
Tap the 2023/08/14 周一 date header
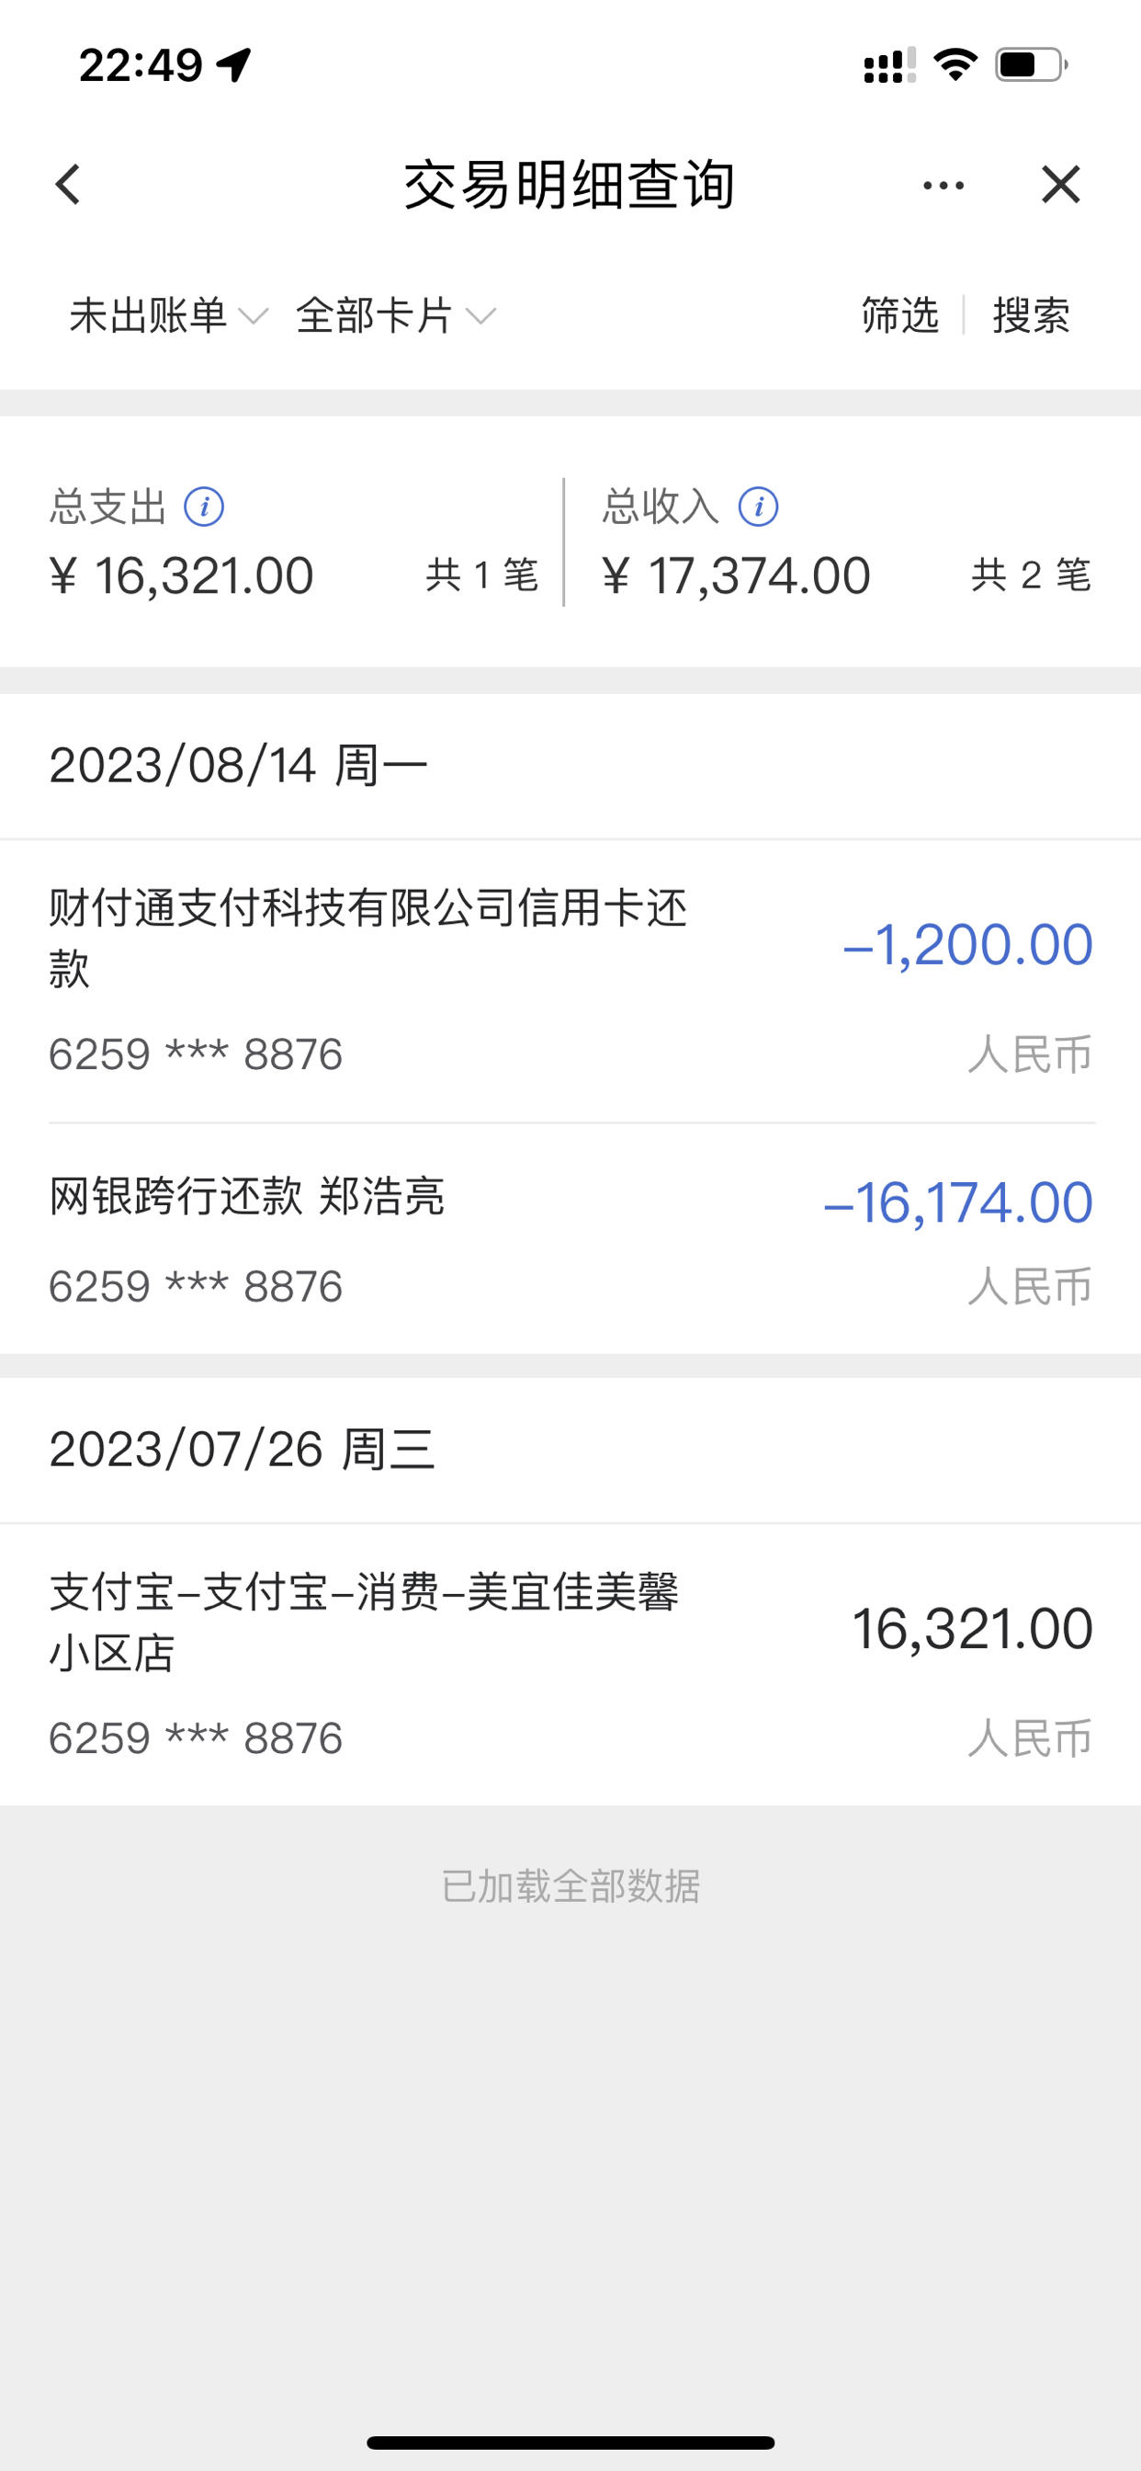point(238,766)
